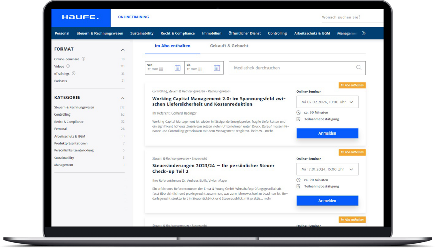Collapse the FORMAT filter section
Image resolution: width=435 pixels, height=248 pixels.
(123, 50)
